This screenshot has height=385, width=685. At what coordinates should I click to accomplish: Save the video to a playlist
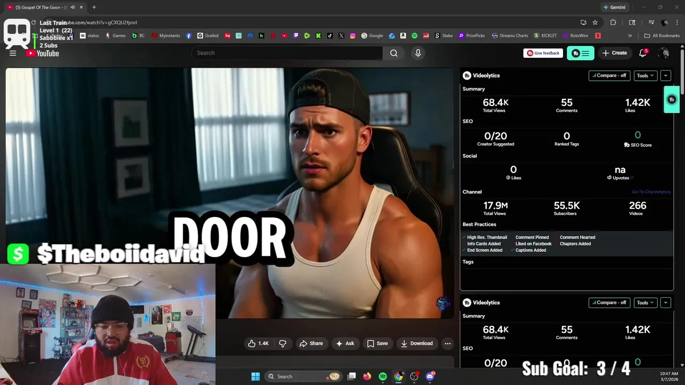coord(377,343)
